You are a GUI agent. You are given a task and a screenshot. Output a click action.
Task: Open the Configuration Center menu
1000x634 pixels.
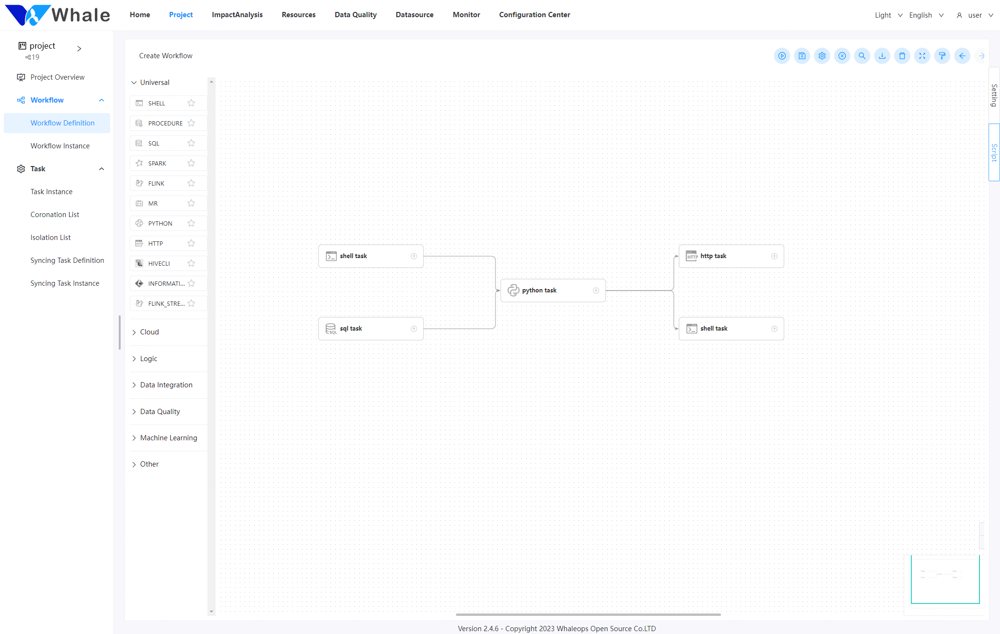click(x=535, y=15)
